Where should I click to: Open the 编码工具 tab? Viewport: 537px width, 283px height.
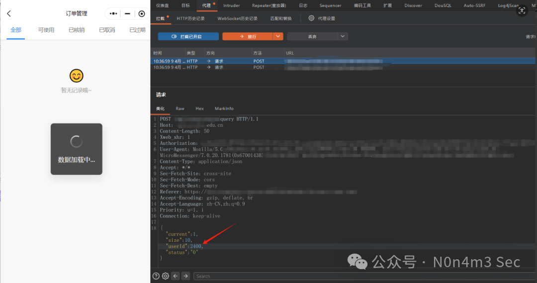click(x=362, y=5)
